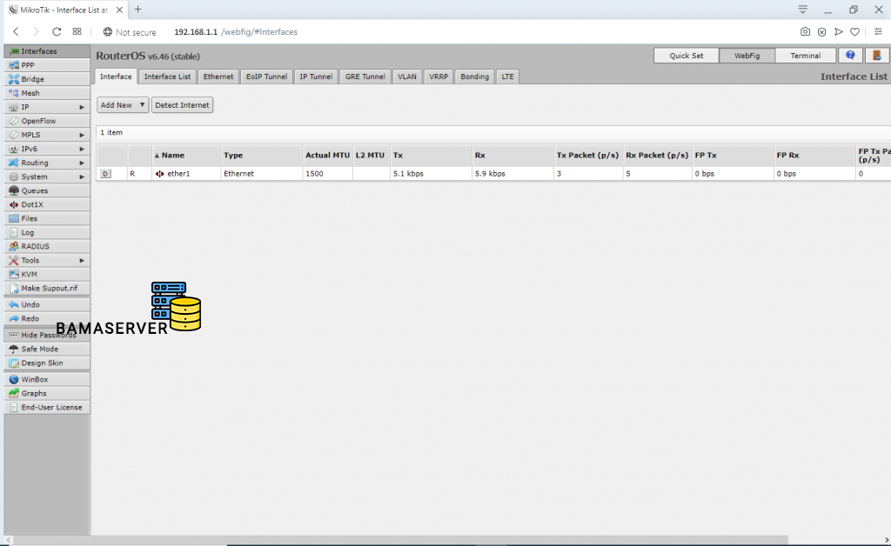The width and height of the screenshot is (891, 546).
Task: Click the Bridge sidebar icon
Action: (x=14, y=79)
